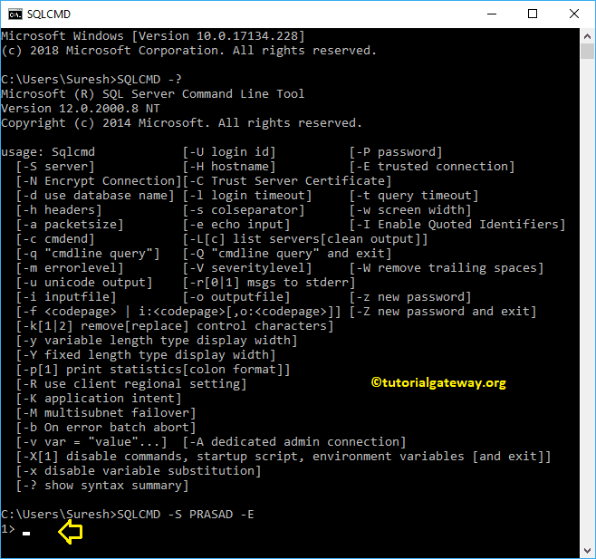596x559 pixels.
Task: Click '[-H hostname]' option text
Action: click(x=229, y=167)
